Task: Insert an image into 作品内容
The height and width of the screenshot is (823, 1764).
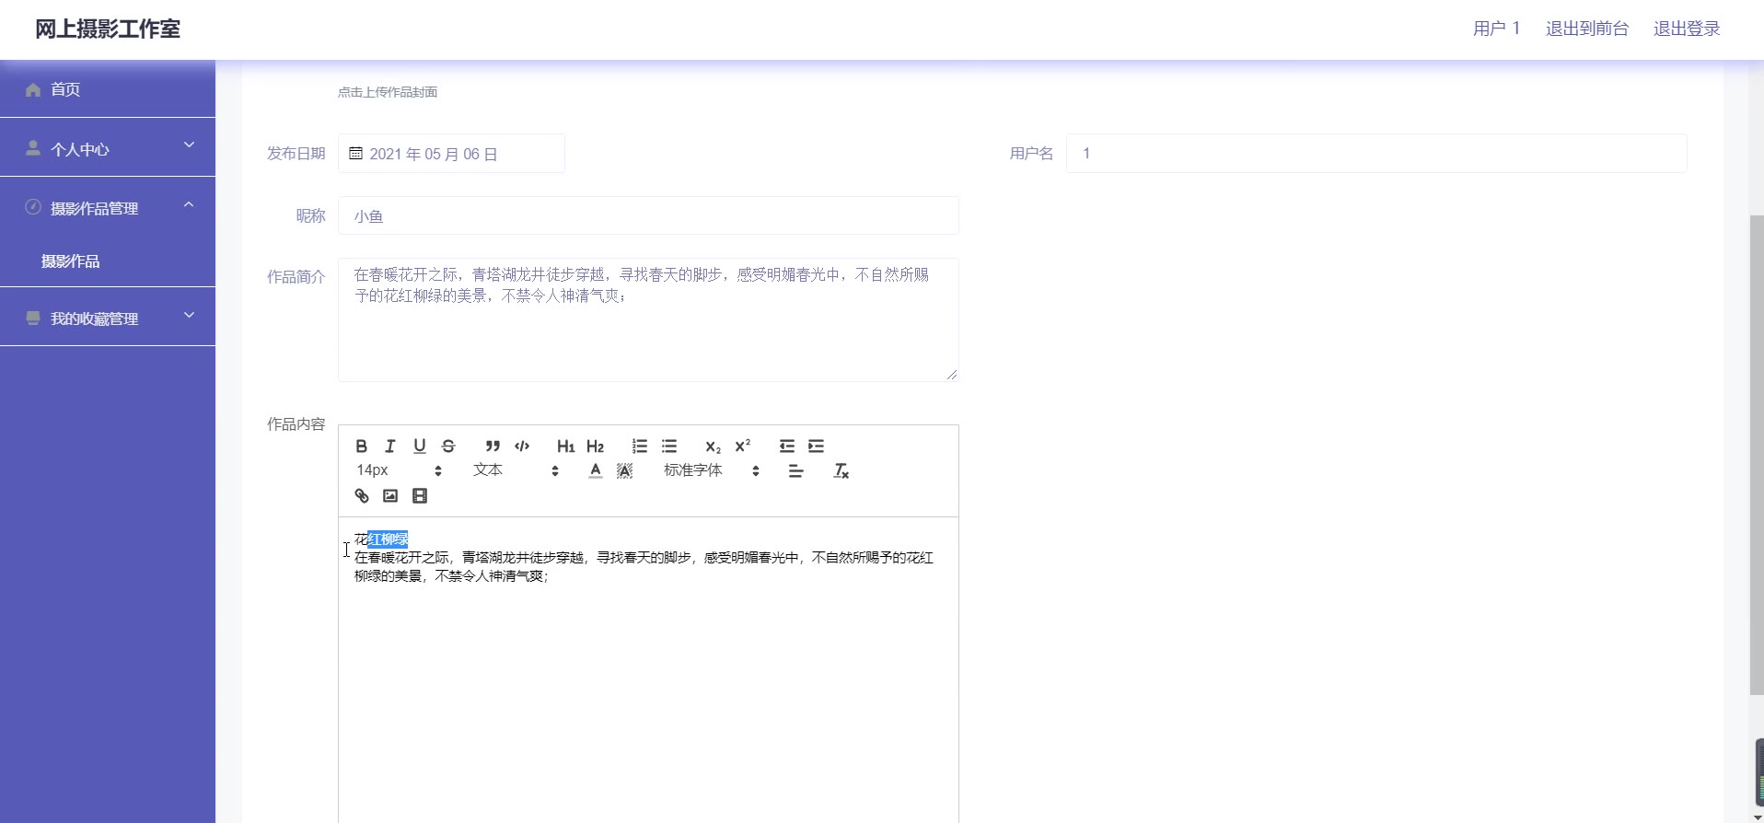Action: pyautogui.click(x=390, y=496)
